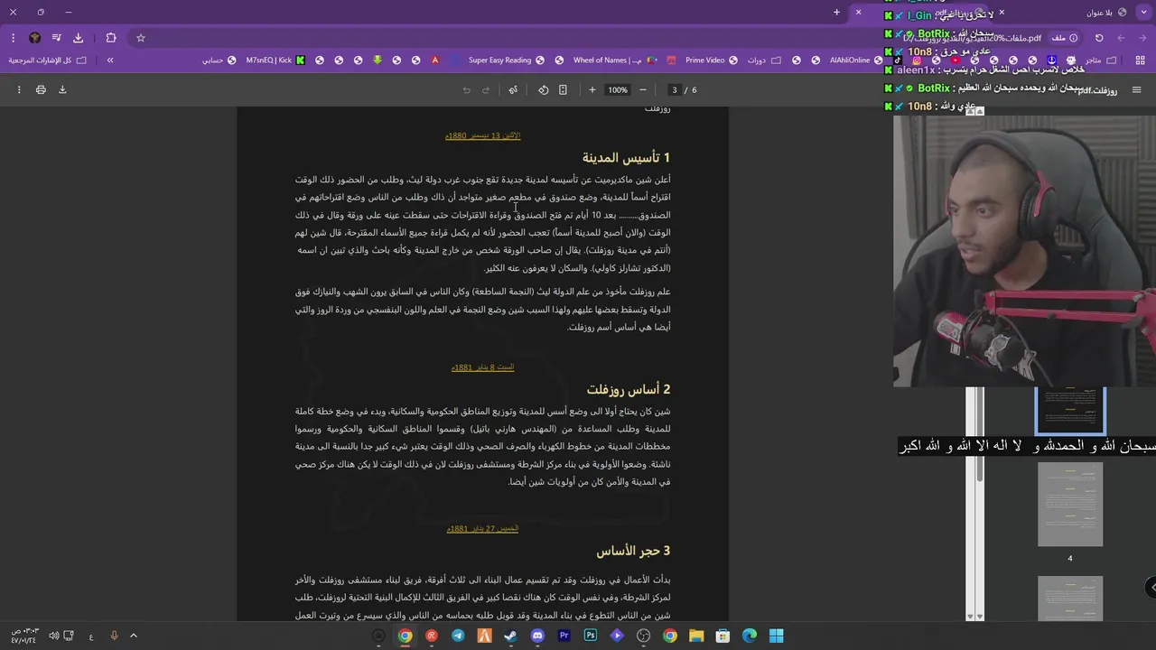Open the كل الإشارات المرجعية bookmarks folder

(48, 60)
